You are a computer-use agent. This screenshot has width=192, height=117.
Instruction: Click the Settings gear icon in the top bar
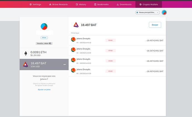(31, 4)
